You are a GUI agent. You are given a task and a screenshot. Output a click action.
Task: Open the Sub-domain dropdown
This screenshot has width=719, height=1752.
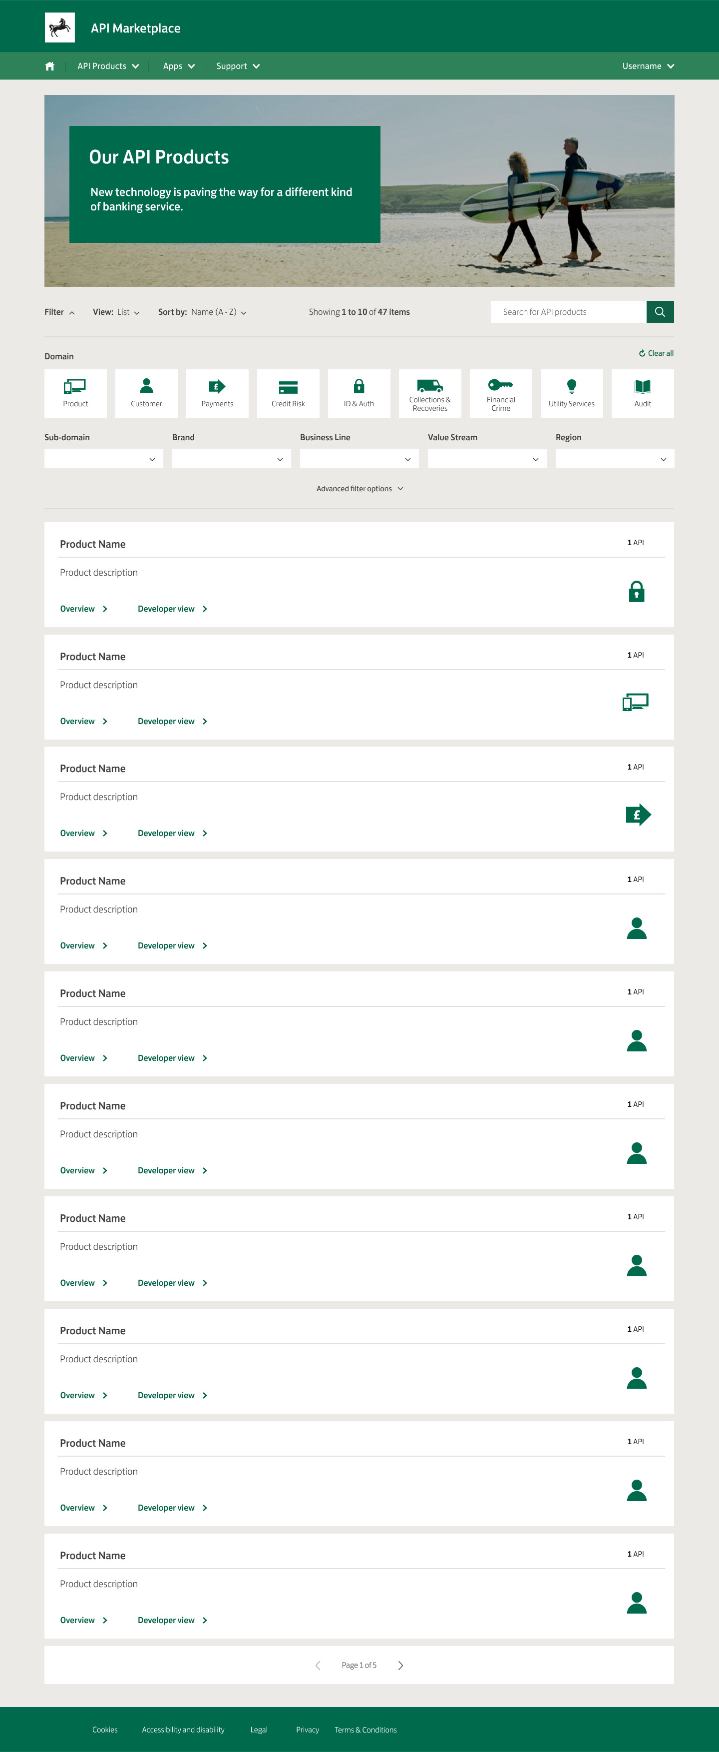pyautogui.click(x=103, y=458)
